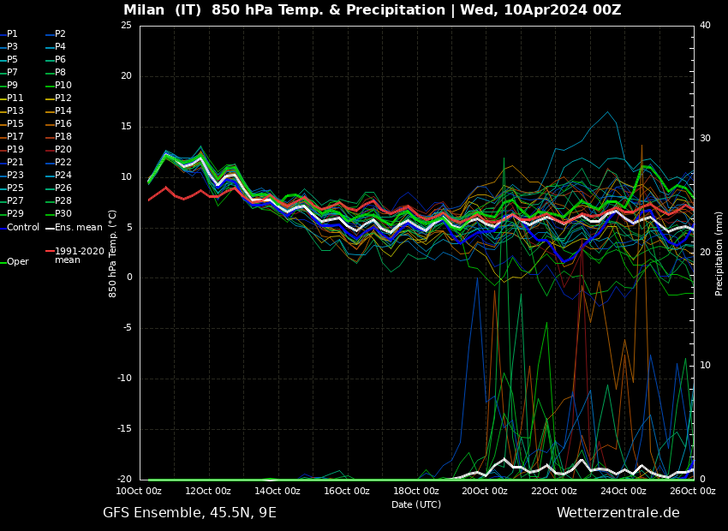The image size is (728, 531).
Task: Toggle the Ens. mean legend entry
Action: (78, 228)
